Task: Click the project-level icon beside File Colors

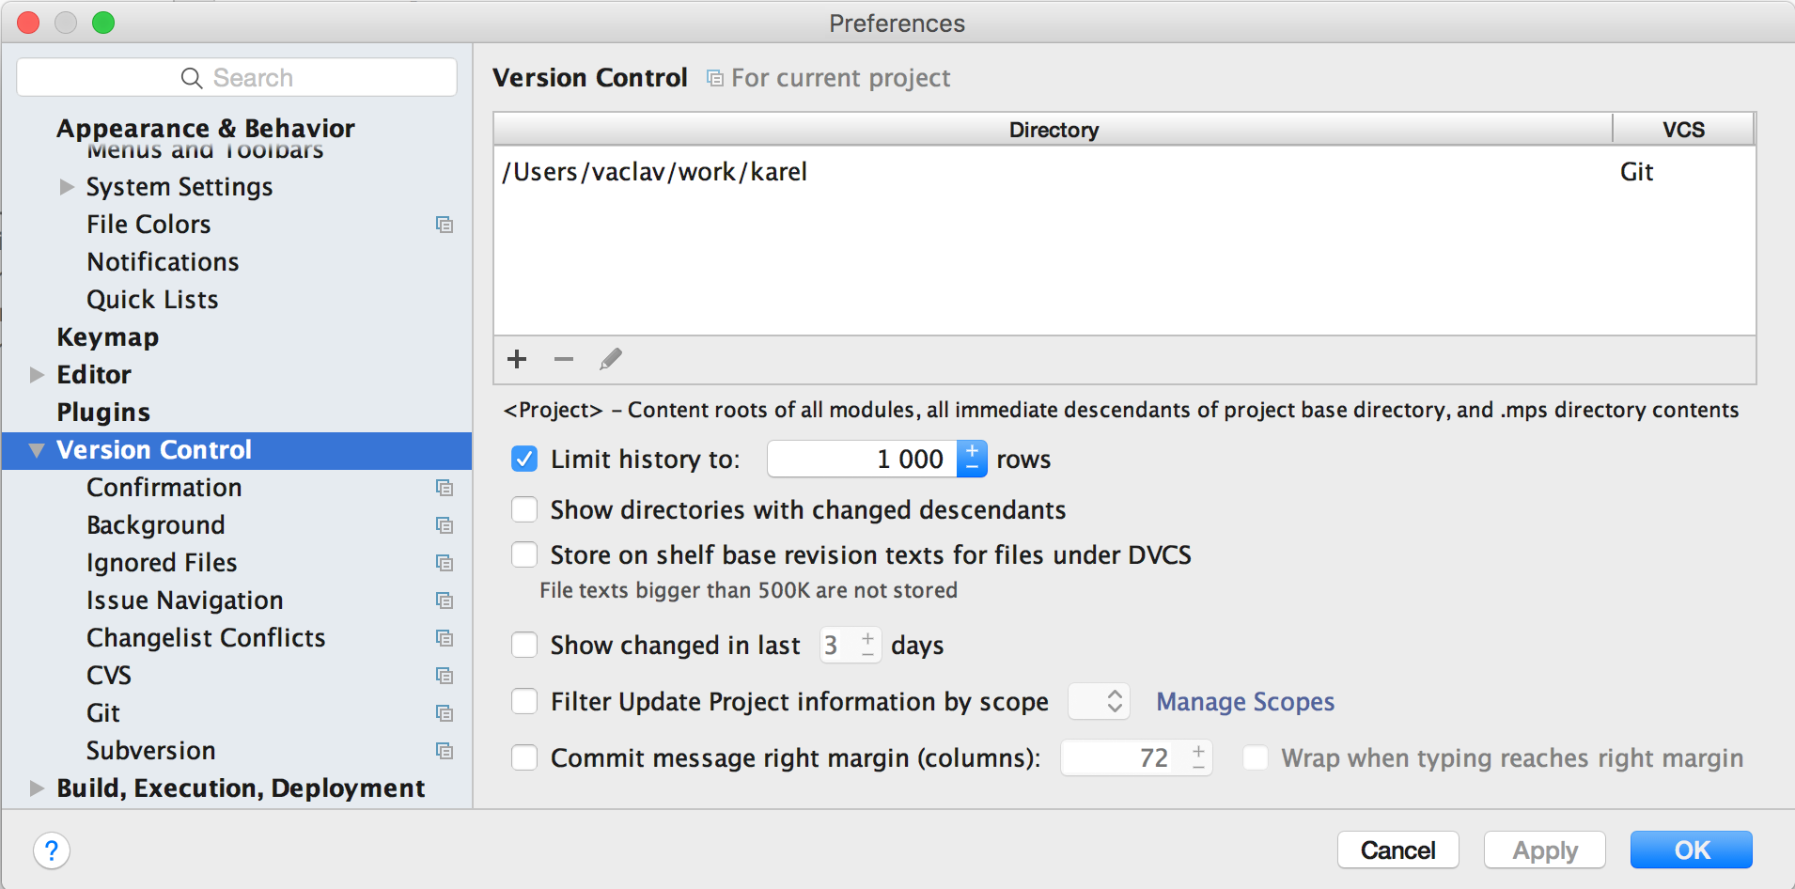Action: click(445, 225)
